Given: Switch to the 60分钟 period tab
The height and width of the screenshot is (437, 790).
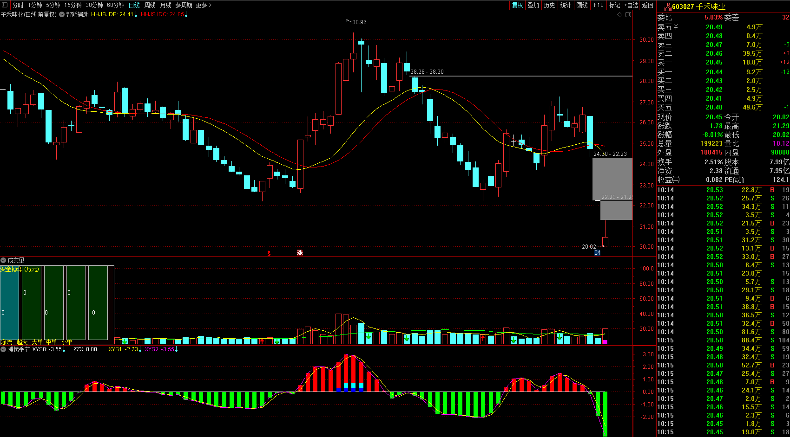Looking at the screenshot, I should (116, 5).
